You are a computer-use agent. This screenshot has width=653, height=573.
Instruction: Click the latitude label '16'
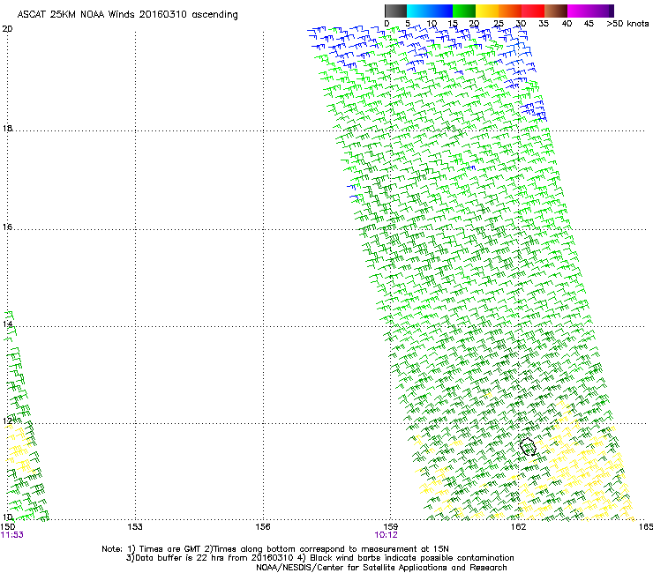pyautogui.click(x=7, y=227)
